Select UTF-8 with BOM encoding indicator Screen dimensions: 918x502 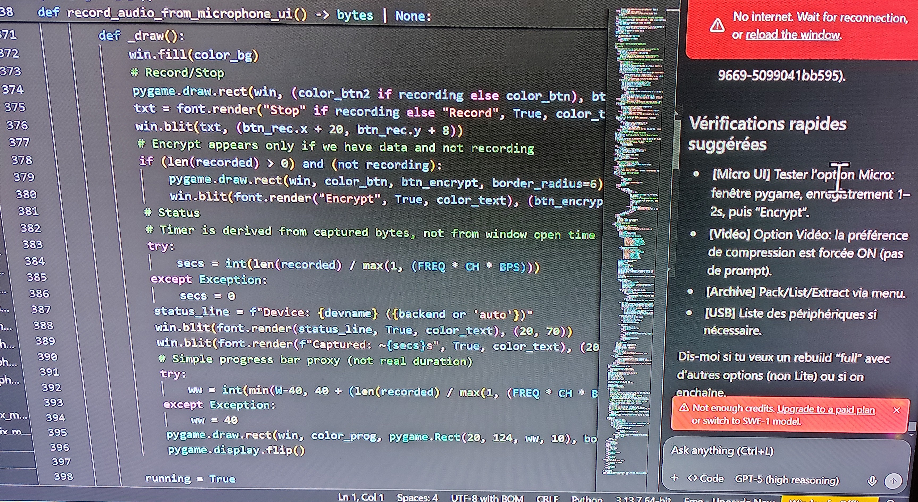click(x=487, y=498)
